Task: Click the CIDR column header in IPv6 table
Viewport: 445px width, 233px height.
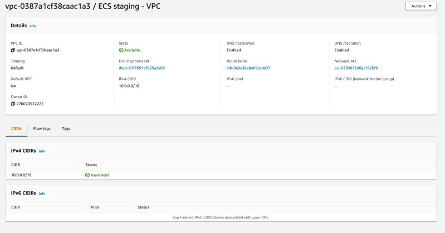Action: click(x=16, y=207)
